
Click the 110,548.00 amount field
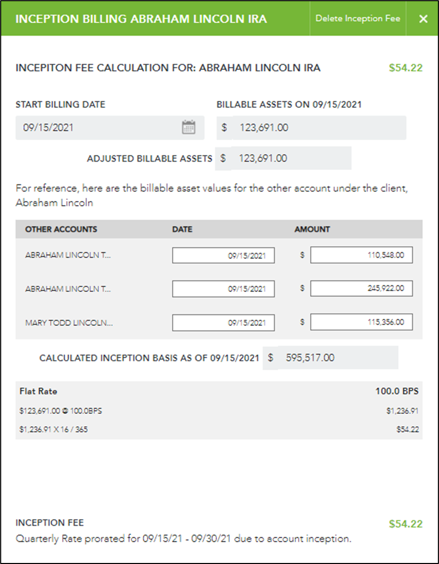(361, 255)
